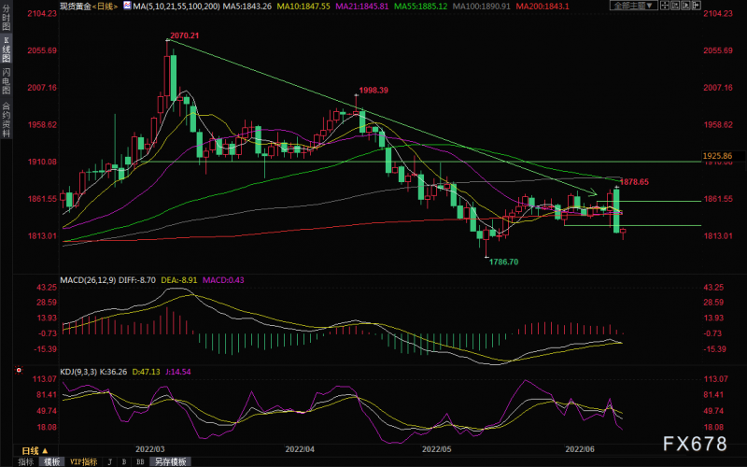Click the BB template button
747x467 pixels.
click(140, 461)
